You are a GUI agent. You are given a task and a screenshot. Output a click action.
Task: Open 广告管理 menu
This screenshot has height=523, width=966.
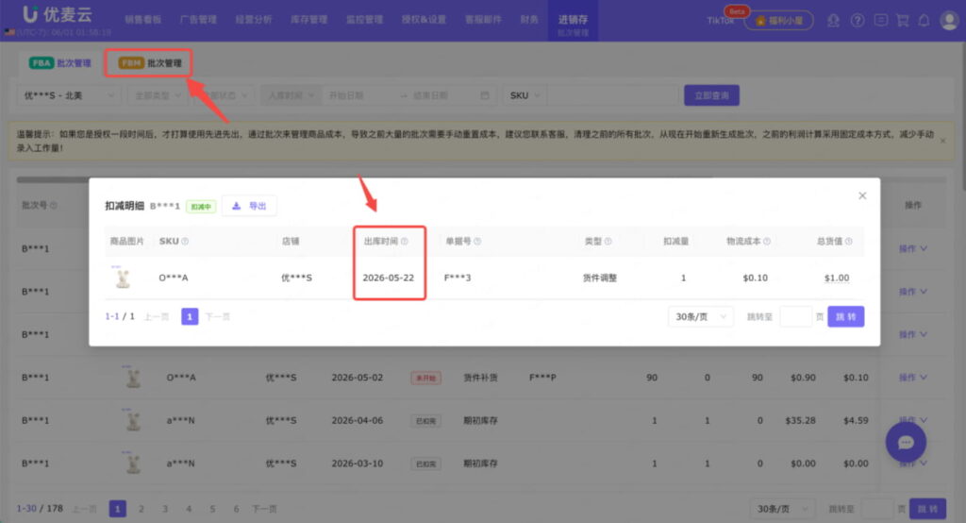point(198,20)
